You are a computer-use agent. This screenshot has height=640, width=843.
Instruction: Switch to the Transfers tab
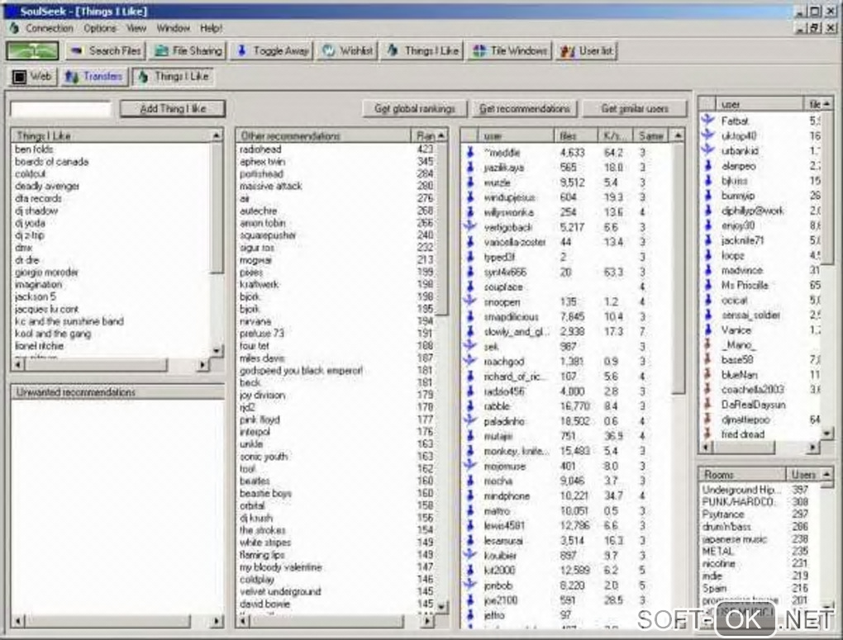[x=93, y=77]
